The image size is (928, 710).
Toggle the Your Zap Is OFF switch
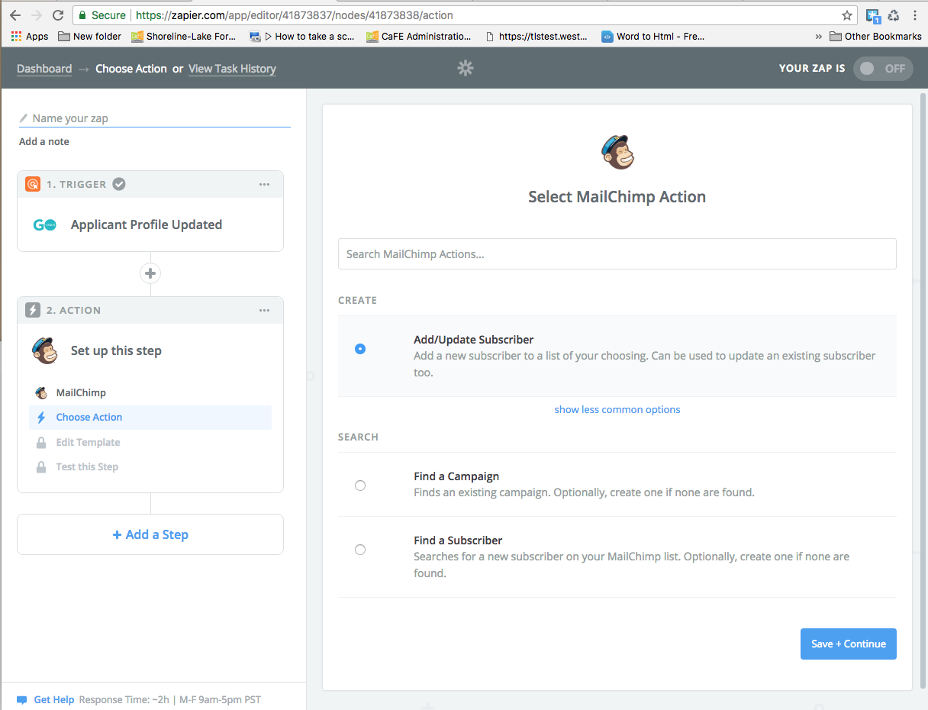tap(883, 68)
